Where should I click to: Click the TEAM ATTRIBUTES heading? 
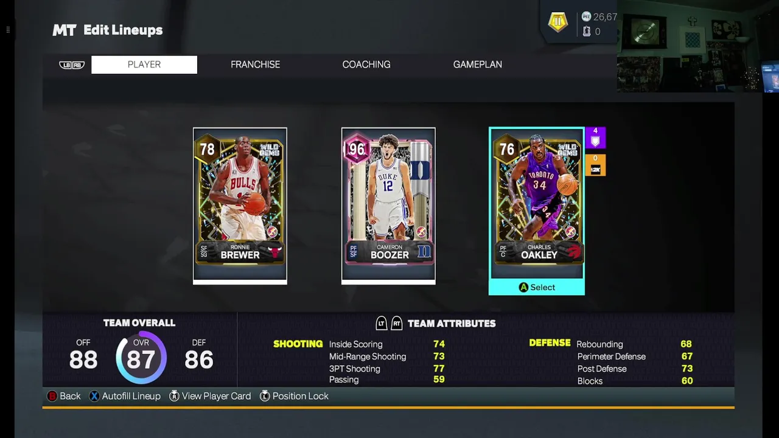pyautogui.click(x=452, y=324)
